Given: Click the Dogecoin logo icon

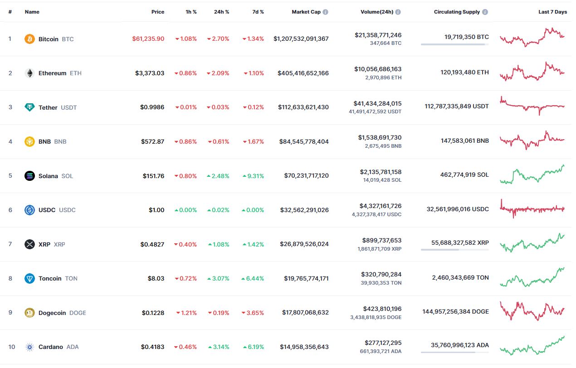Looking at the screenshot, I should coord(29,313).
